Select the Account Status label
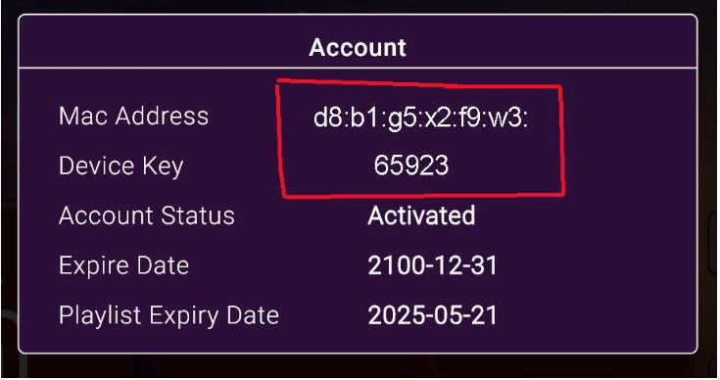720x380 pixels. point(147,215)
